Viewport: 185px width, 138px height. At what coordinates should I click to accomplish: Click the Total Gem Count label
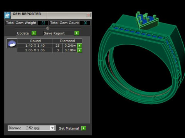pyautogui.click(x=64, y=23)
